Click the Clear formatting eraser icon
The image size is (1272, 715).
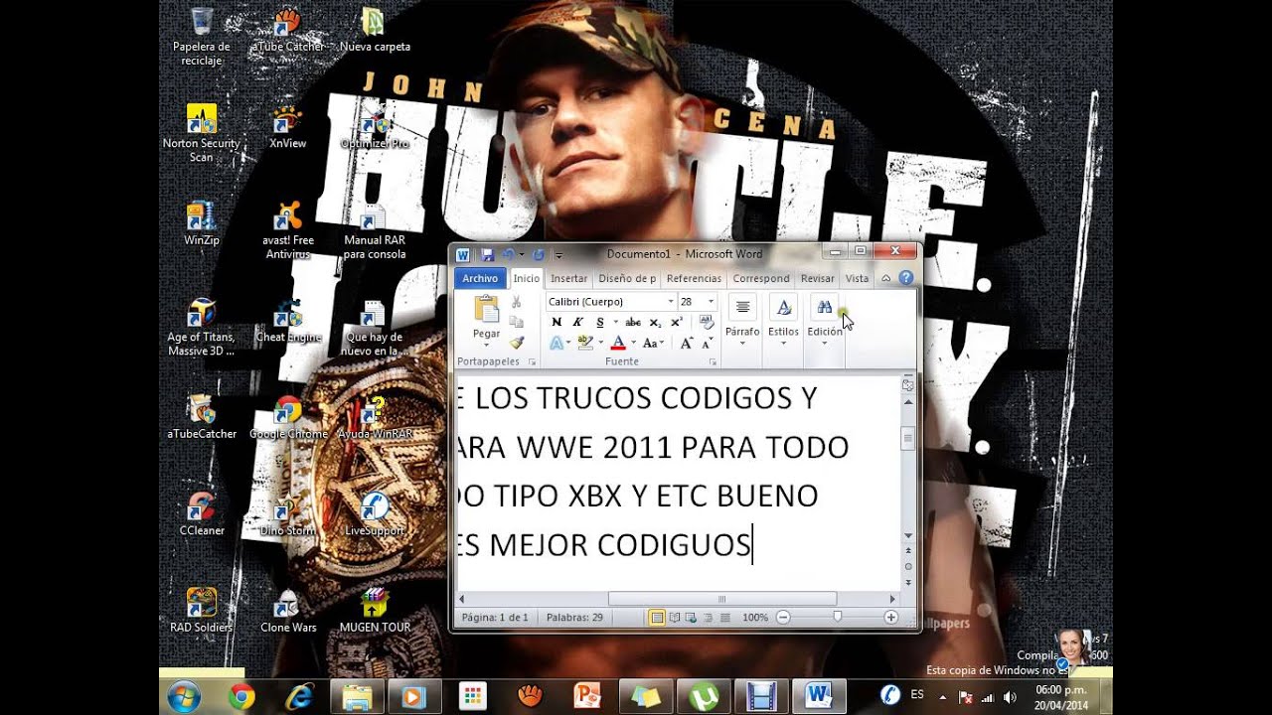pyautogui.click(x=707, y=322)
